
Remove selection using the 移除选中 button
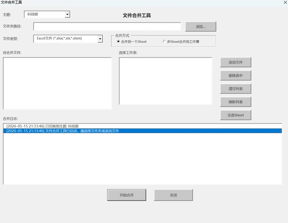[x=236, y=75]
